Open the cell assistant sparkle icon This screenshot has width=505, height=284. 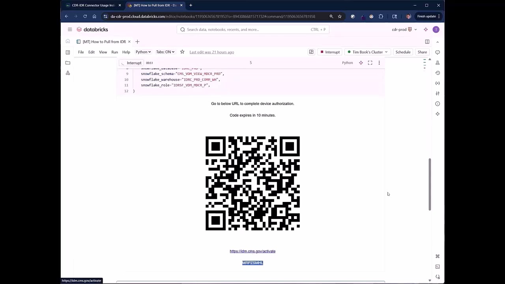tap(361, 63)
